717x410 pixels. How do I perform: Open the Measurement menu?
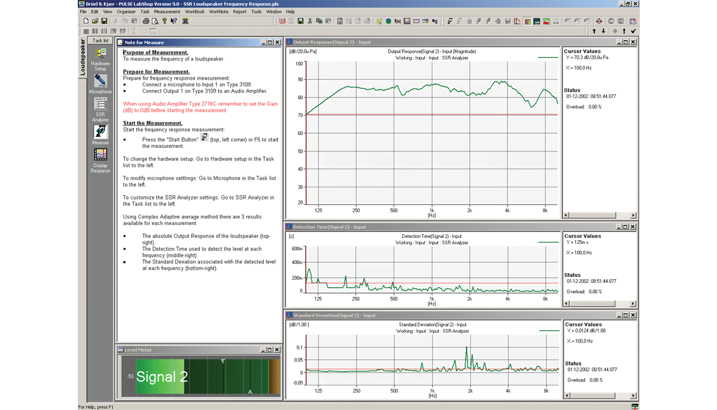pyautogui.click(x=166, y=12)
